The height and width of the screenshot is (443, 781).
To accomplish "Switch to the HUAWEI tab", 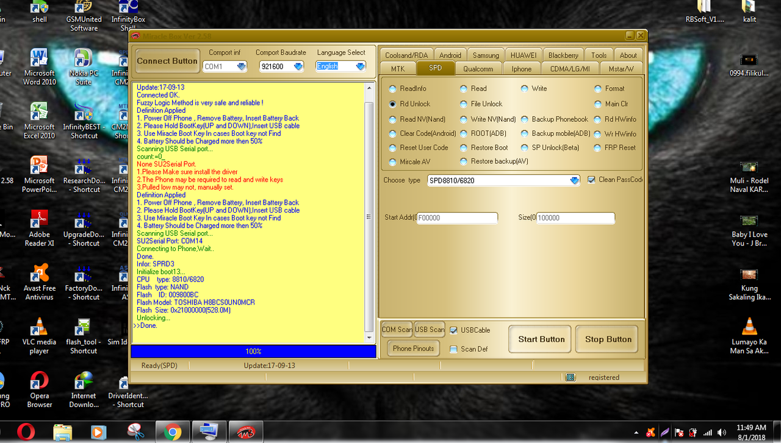I will pyautogui.click(x=524, y=55).
